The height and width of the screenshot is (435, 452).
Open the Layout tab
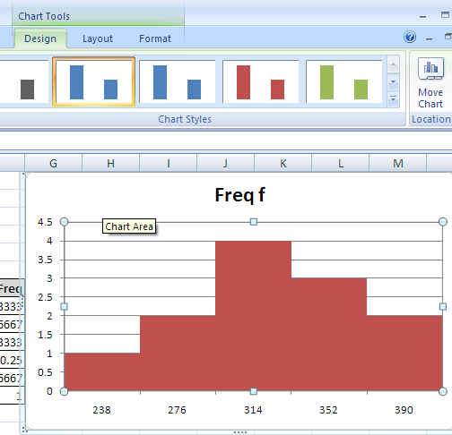pyautogui.click(x=98, y=38)
